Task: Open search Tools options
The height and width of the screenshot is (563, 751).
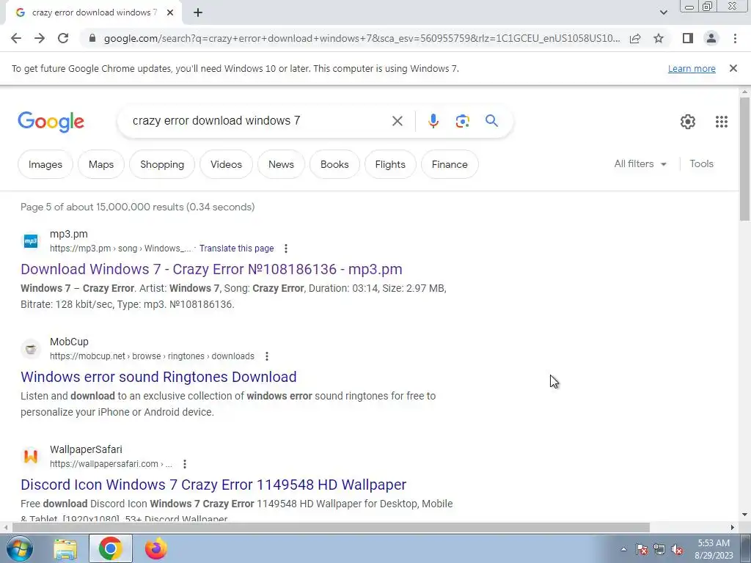Action: click(x=701, y=163)
